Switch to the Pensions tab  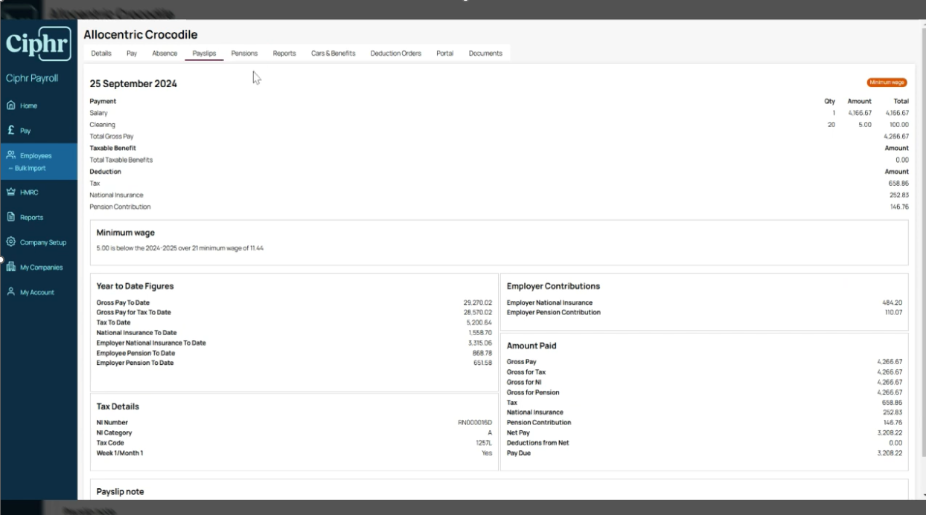[x=243, y=53]
